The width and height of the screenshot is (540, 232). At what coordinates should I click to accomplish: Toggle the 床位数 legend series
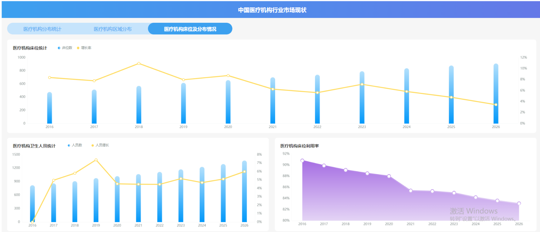[x=65, y=48]
